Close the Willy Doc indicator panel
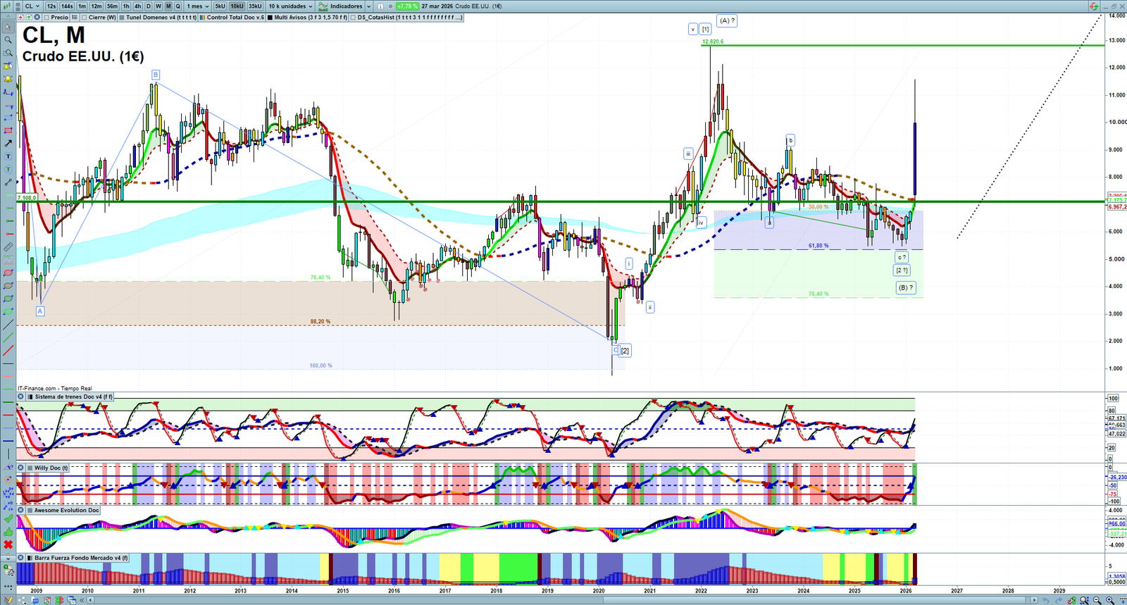The image size is (1127, 605). 21,468
